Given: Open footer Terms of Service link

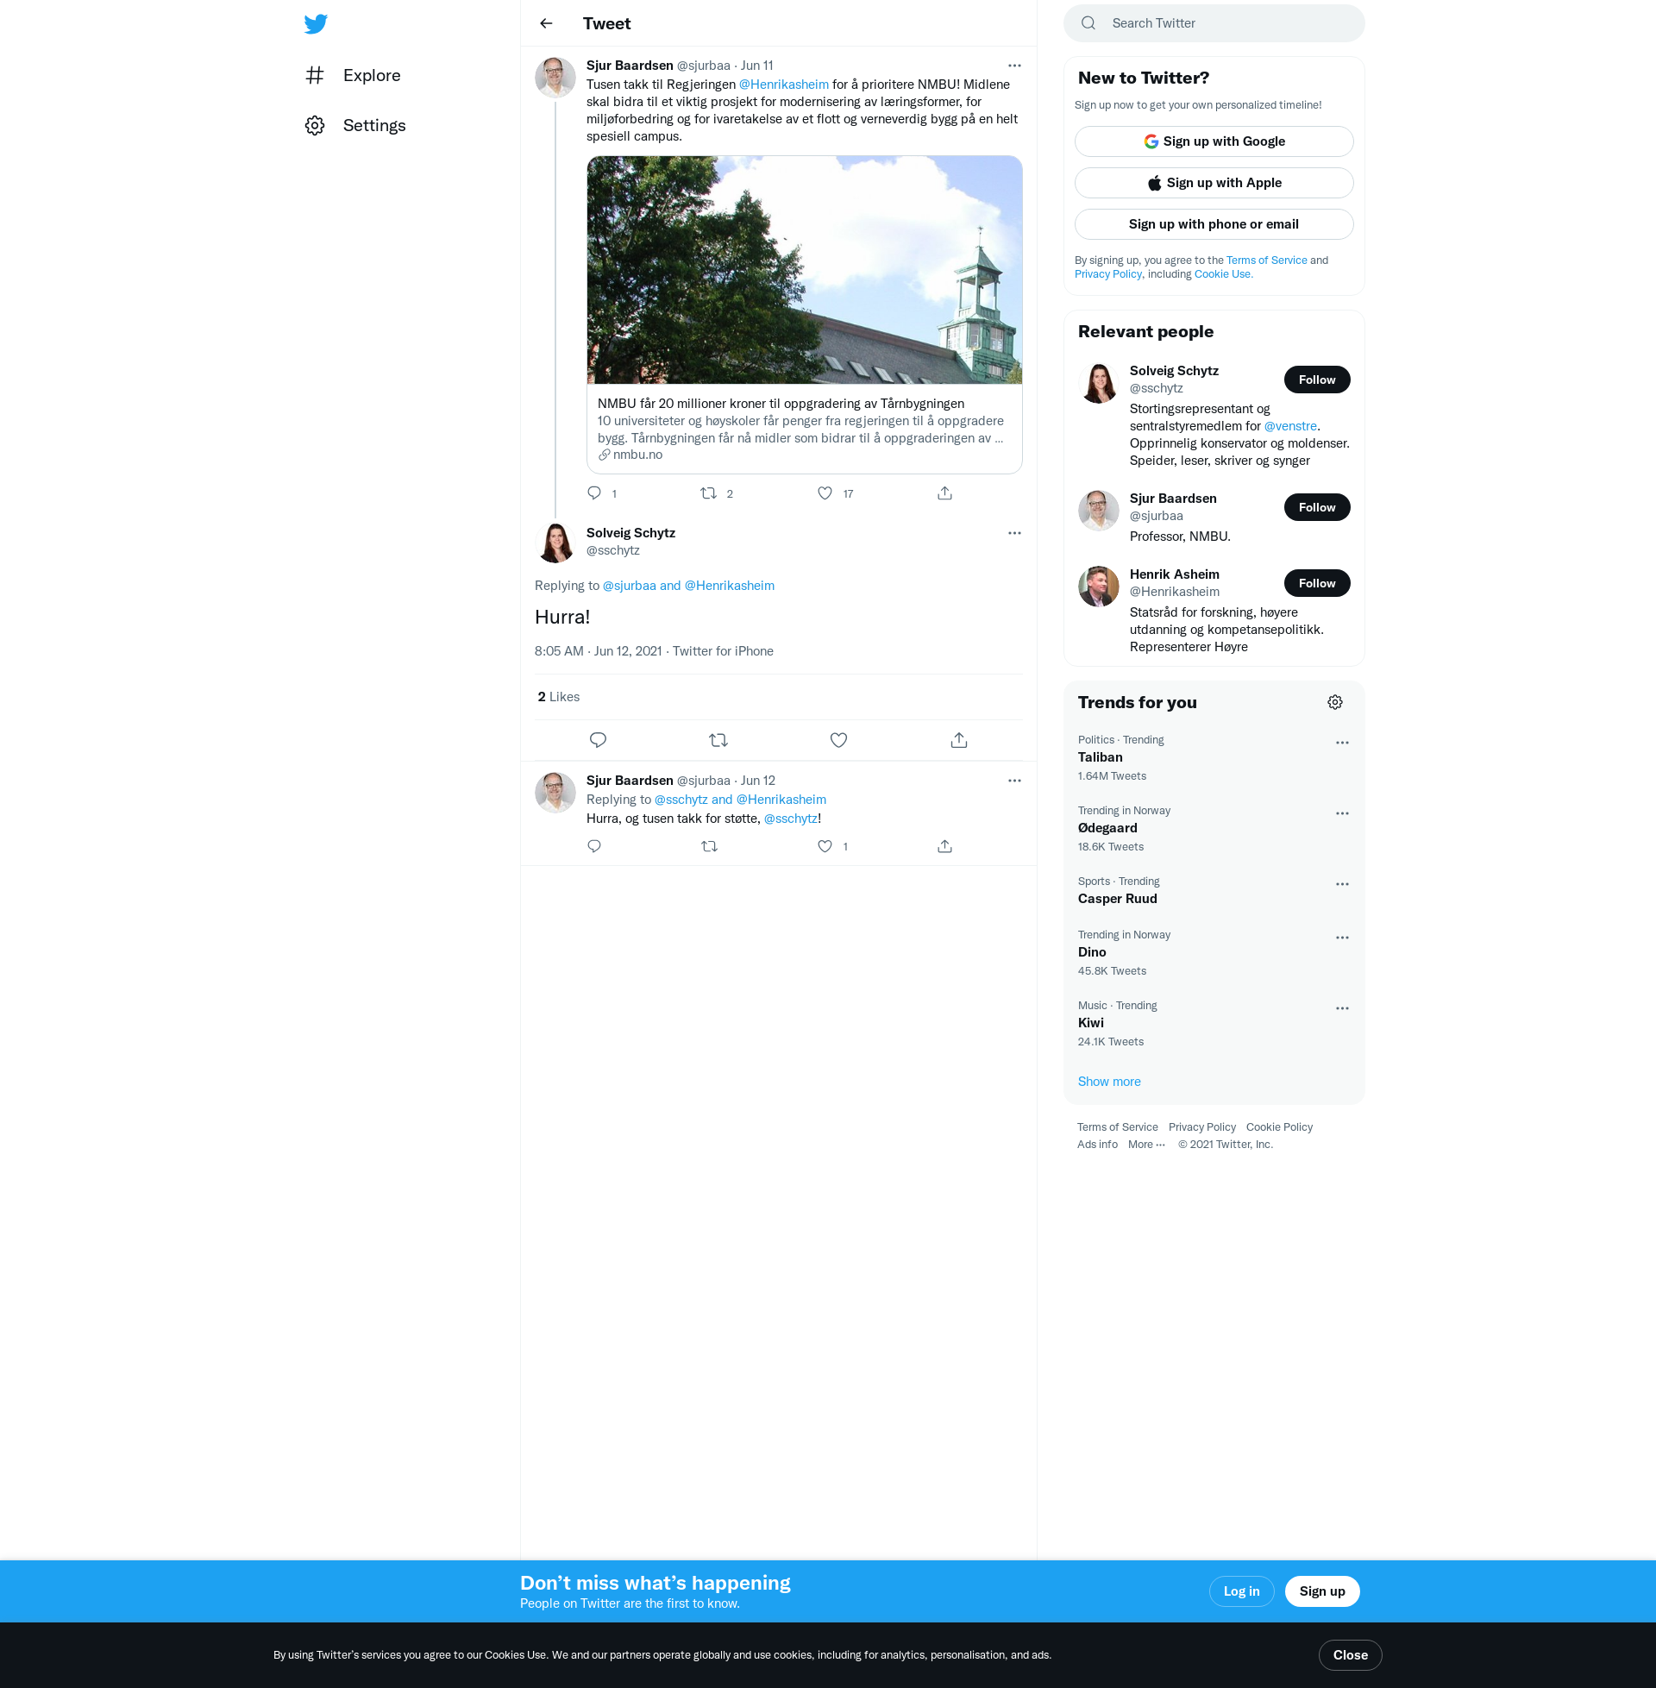Looking at the screenshot, I should point(1117,1127).
